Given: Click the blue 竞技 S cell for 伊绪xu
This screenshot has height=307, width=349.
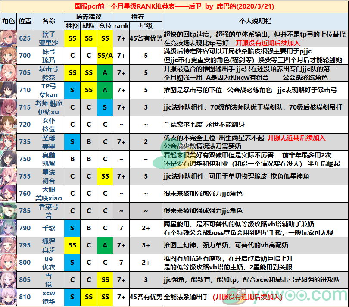Looking at the screenshot, I should click(105, 107).
